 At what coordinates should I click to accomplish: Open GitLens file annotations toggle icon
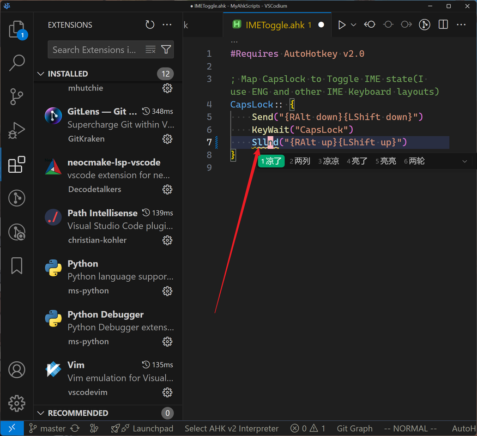424,25
